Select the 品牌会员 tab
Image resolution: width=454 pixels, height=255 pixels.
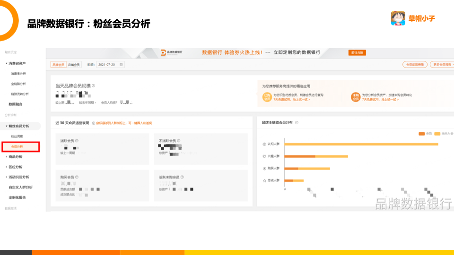coord(58,65)
